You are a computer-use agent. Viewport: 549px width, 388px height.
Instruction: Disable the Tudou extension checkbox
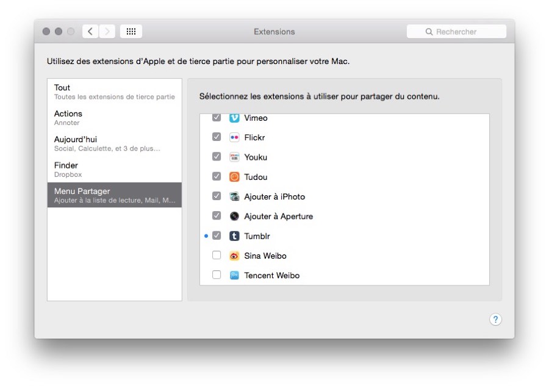(217, 176)
